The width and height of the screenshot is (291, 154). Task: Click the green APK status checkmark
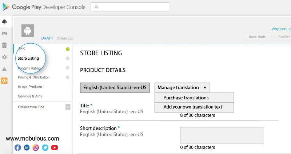click(68, 49)
